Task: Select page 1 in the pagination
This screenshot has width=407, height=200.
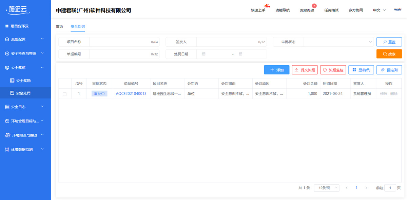Action: click(356, 188)
